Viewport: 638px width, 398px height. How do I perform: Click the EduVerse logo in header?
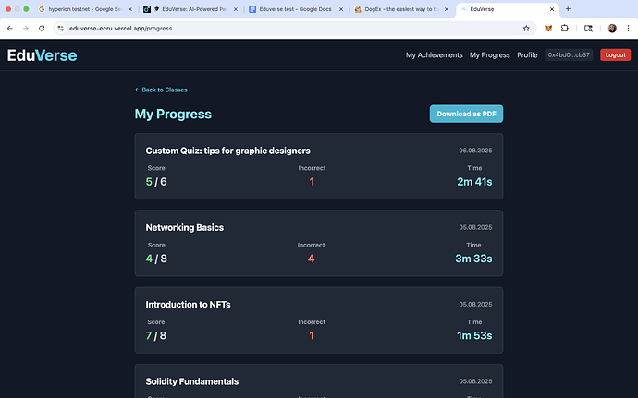[x=42, y=55]
